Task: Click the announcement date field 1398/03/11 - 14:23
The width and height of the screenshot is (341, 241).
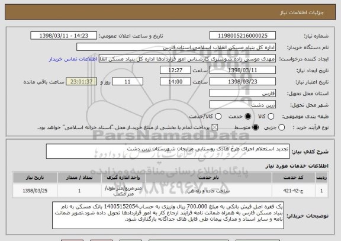Action: (x=64, y=36)
